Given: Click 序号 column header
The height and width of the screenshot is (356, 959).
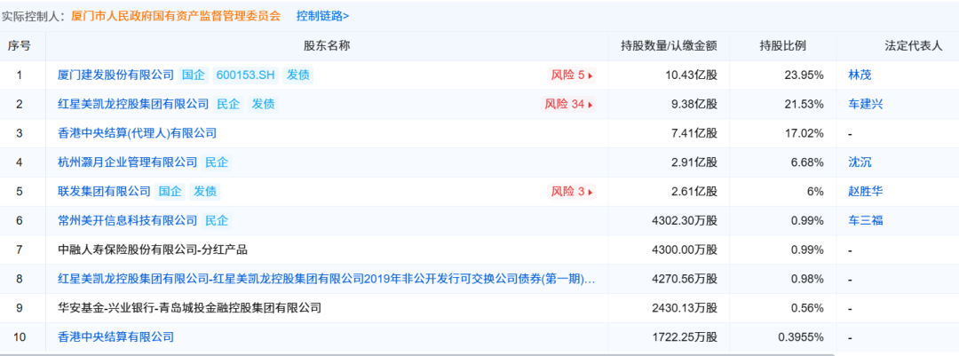Looking at the screenshot, I should pyautogui.click(x=19, y=46).
